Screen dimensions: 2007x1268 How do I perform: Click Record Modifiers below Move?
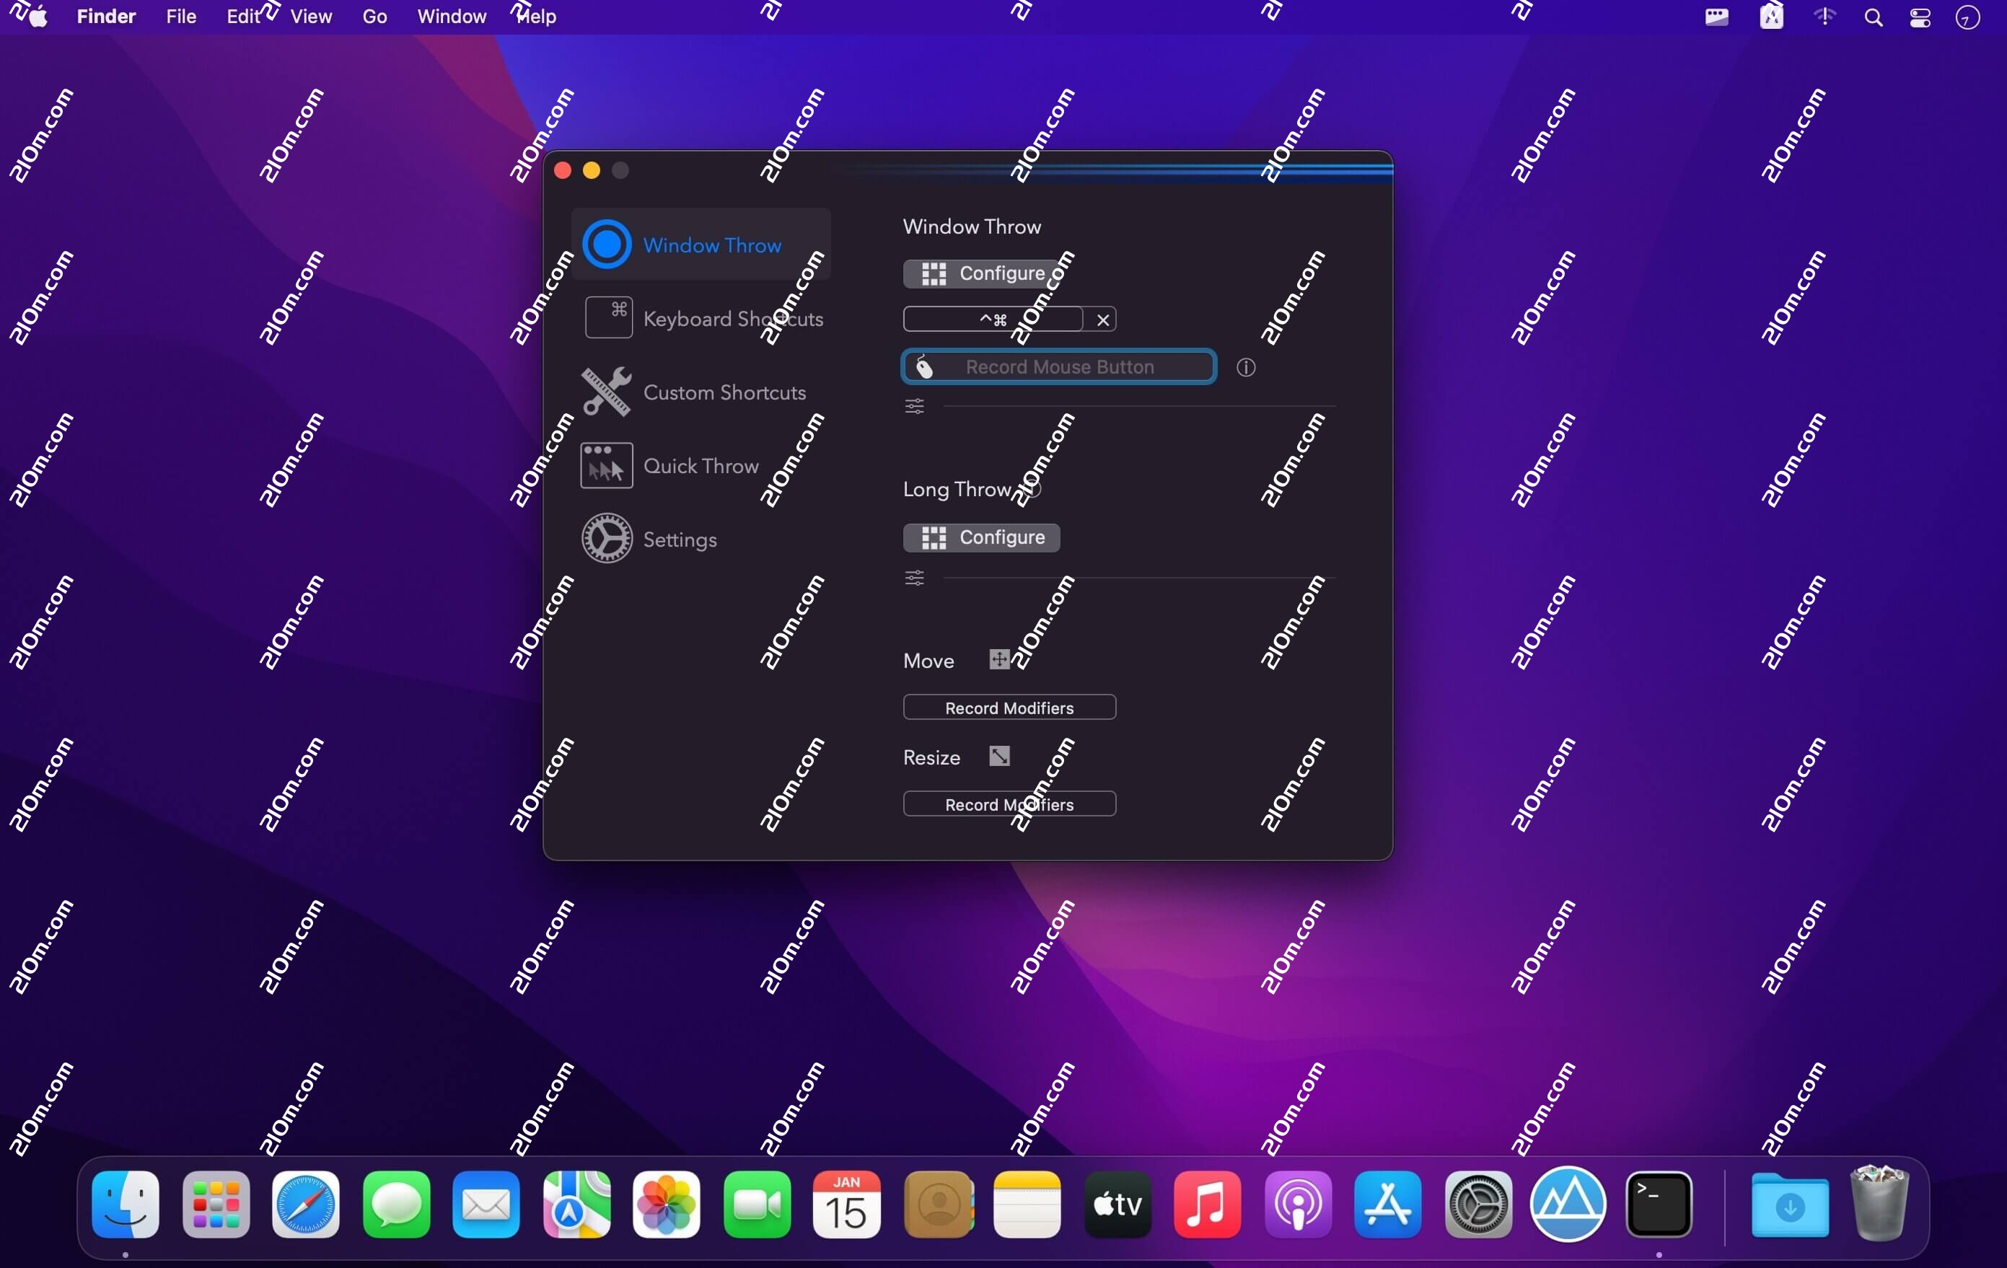coord(1009,706)
